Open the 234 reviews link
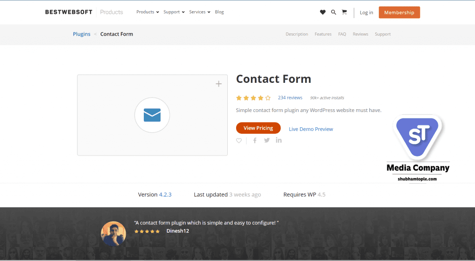This screenshot has width=475, height=261. (x=290, y=98)
